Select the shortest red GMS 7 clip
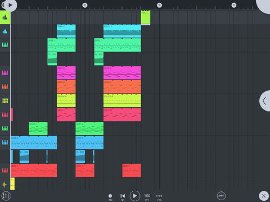The height and width of the screenshot is (202, 270). pyautogui.click(x=132, y=171)
